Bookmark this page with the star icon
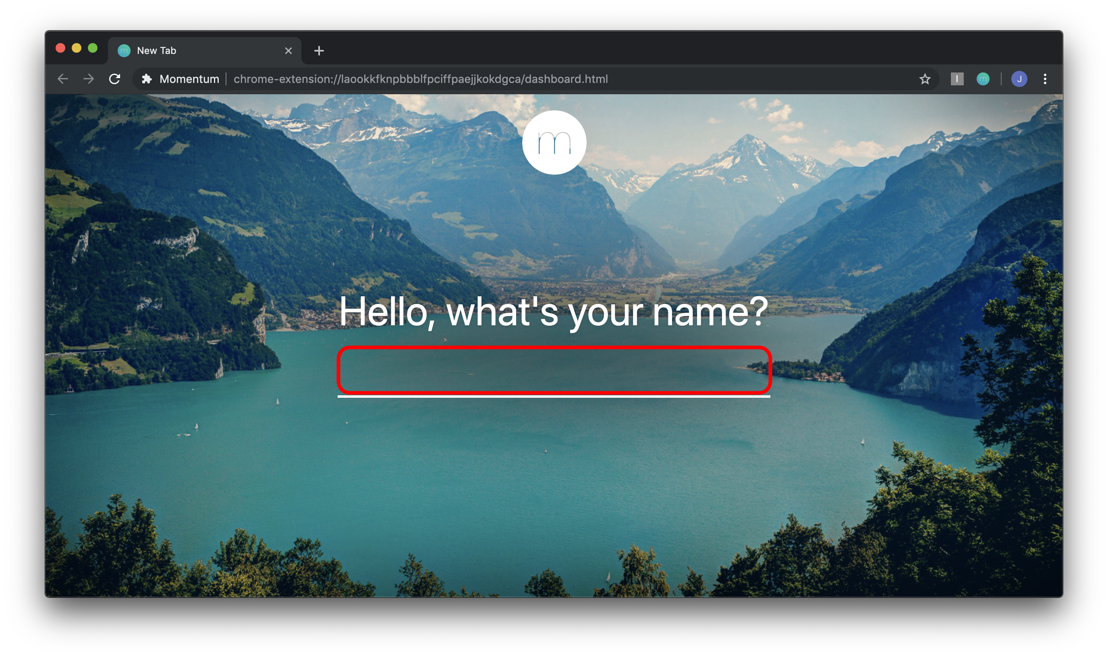Viewport: 1108px width, 657px height. [x=925, y=79]
